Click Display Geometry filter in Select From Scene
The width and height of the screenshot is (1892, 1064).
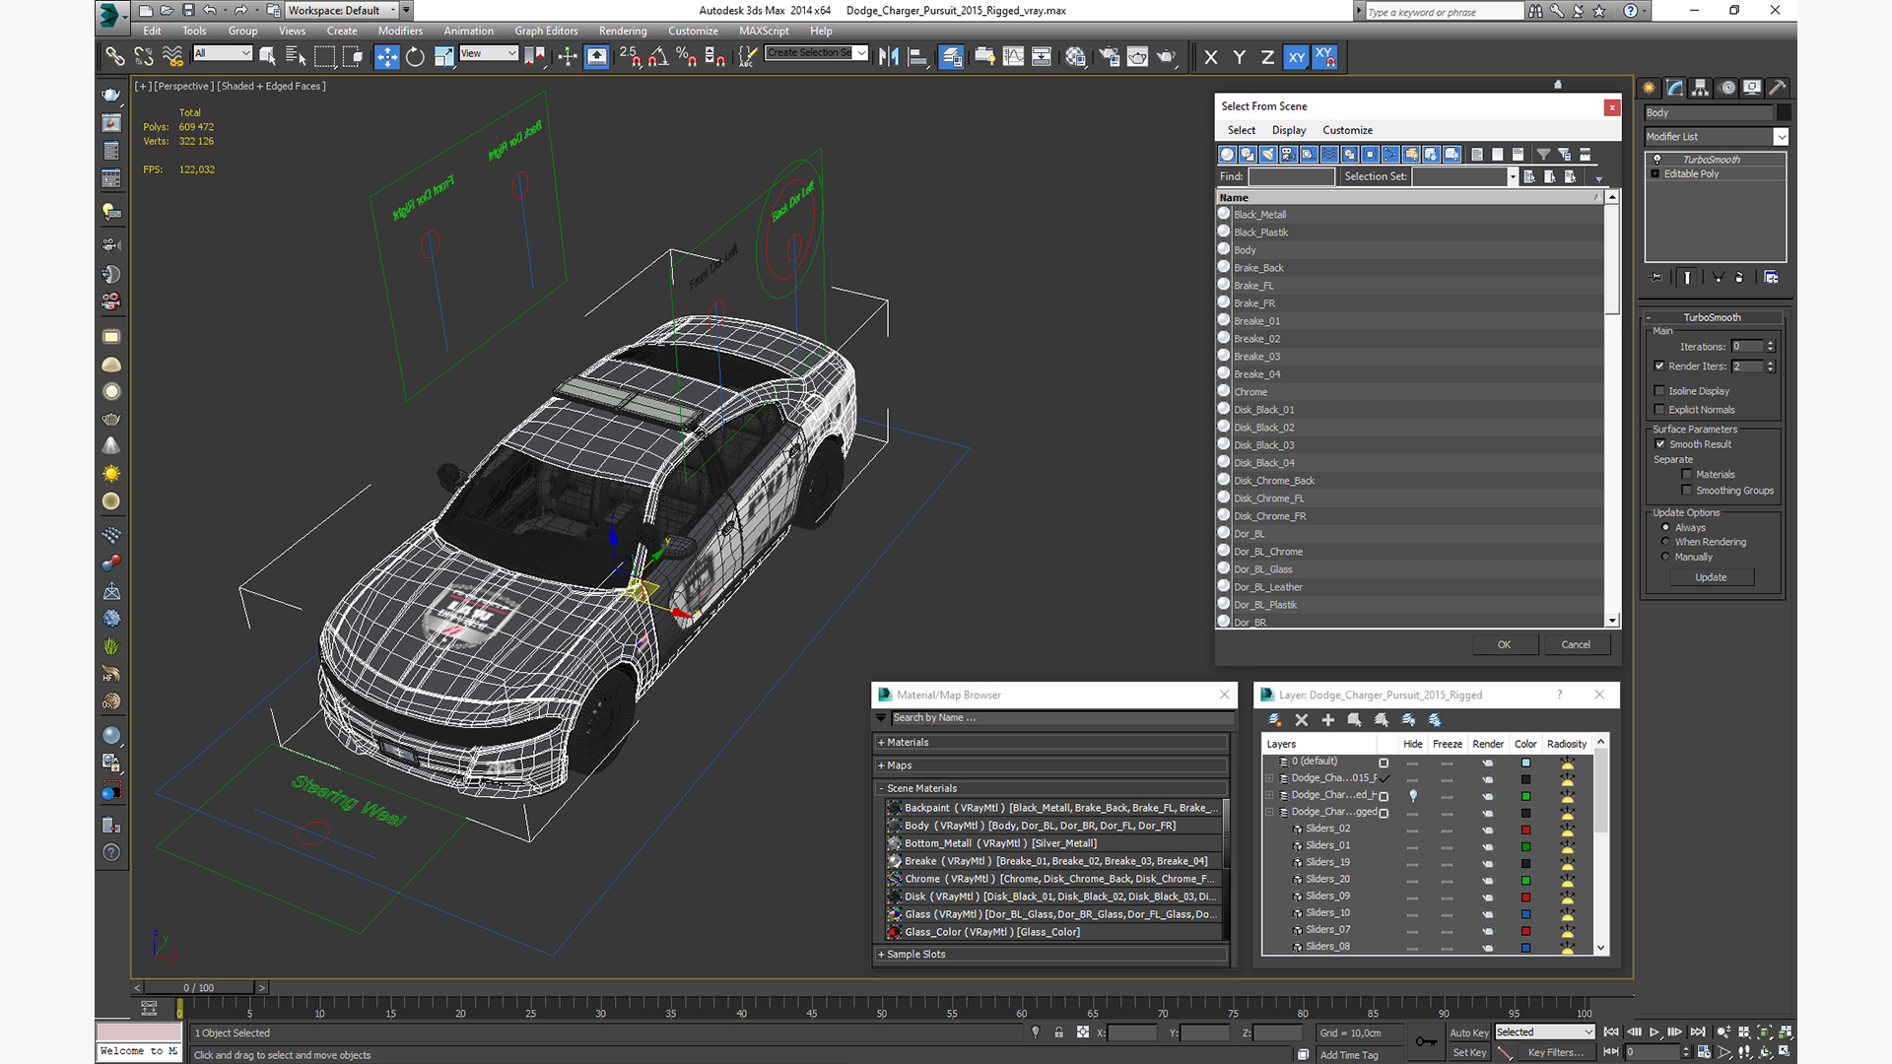point(1227,155)
